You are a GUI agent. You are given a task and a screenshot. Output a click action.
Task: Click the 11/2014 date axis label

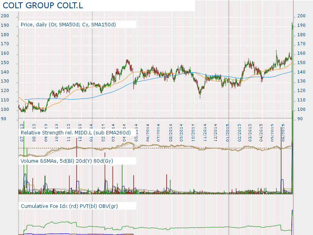click(205, 133)
